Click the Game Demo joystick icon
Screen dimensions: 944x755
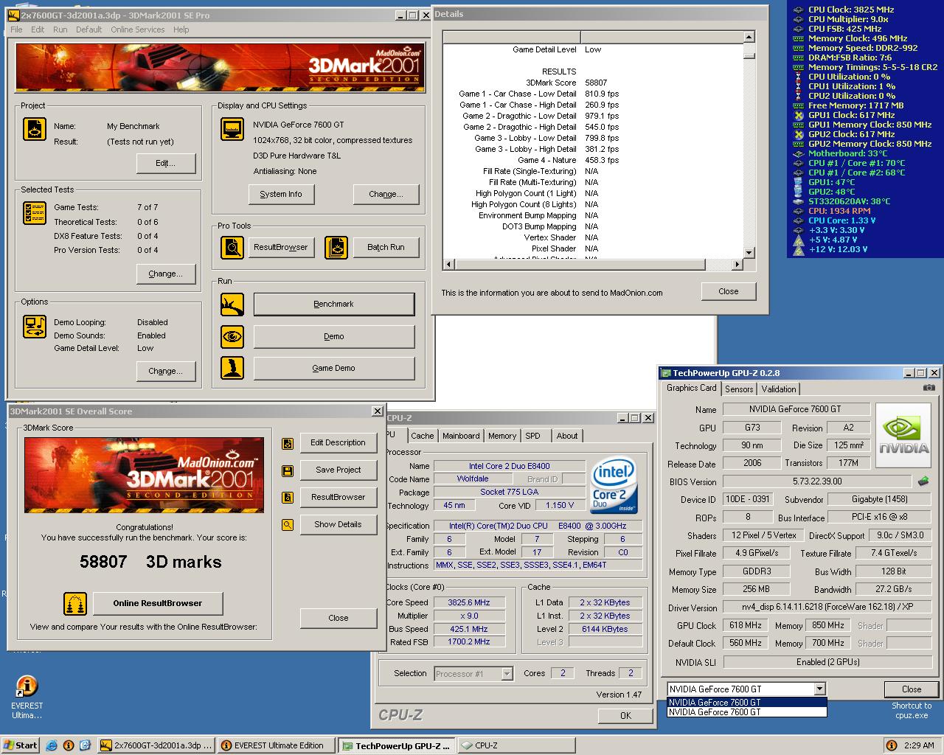coord(232,368)
